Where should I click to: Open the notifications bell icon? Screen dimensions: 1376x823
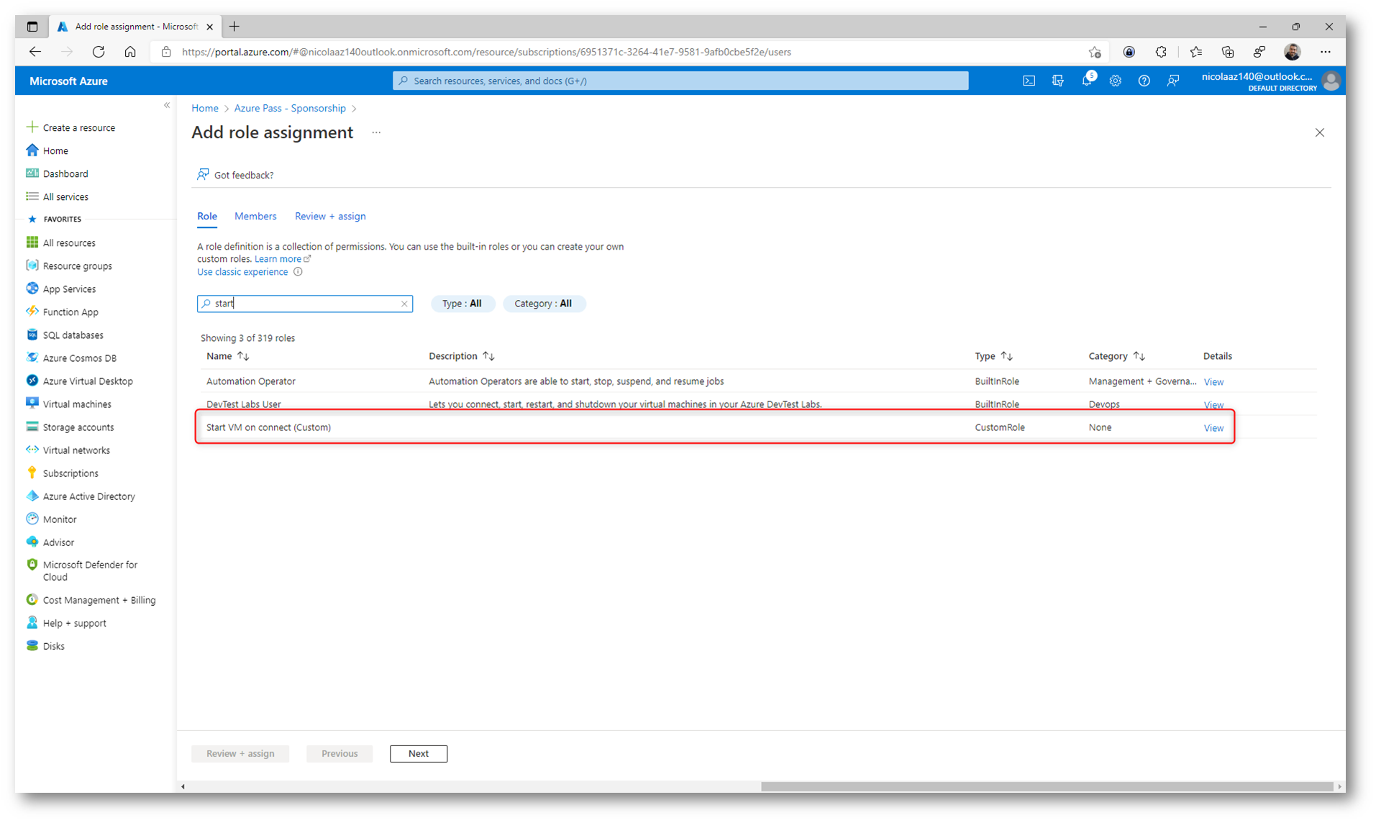point(1087,81)
